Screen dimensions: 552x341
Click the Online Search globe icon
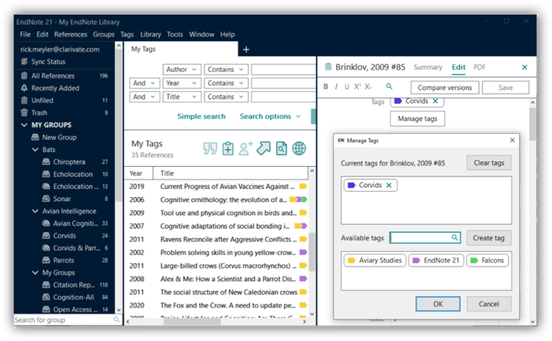pos(299,148)
